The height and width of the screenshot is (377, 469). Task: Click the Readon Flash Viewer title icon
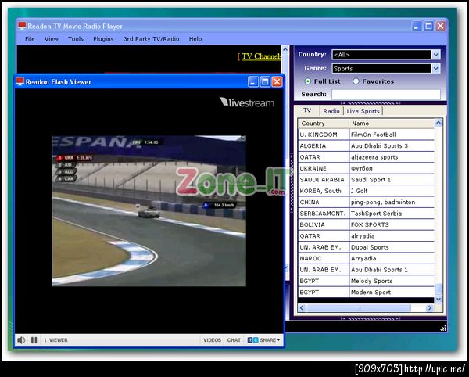tap(20, 81)
